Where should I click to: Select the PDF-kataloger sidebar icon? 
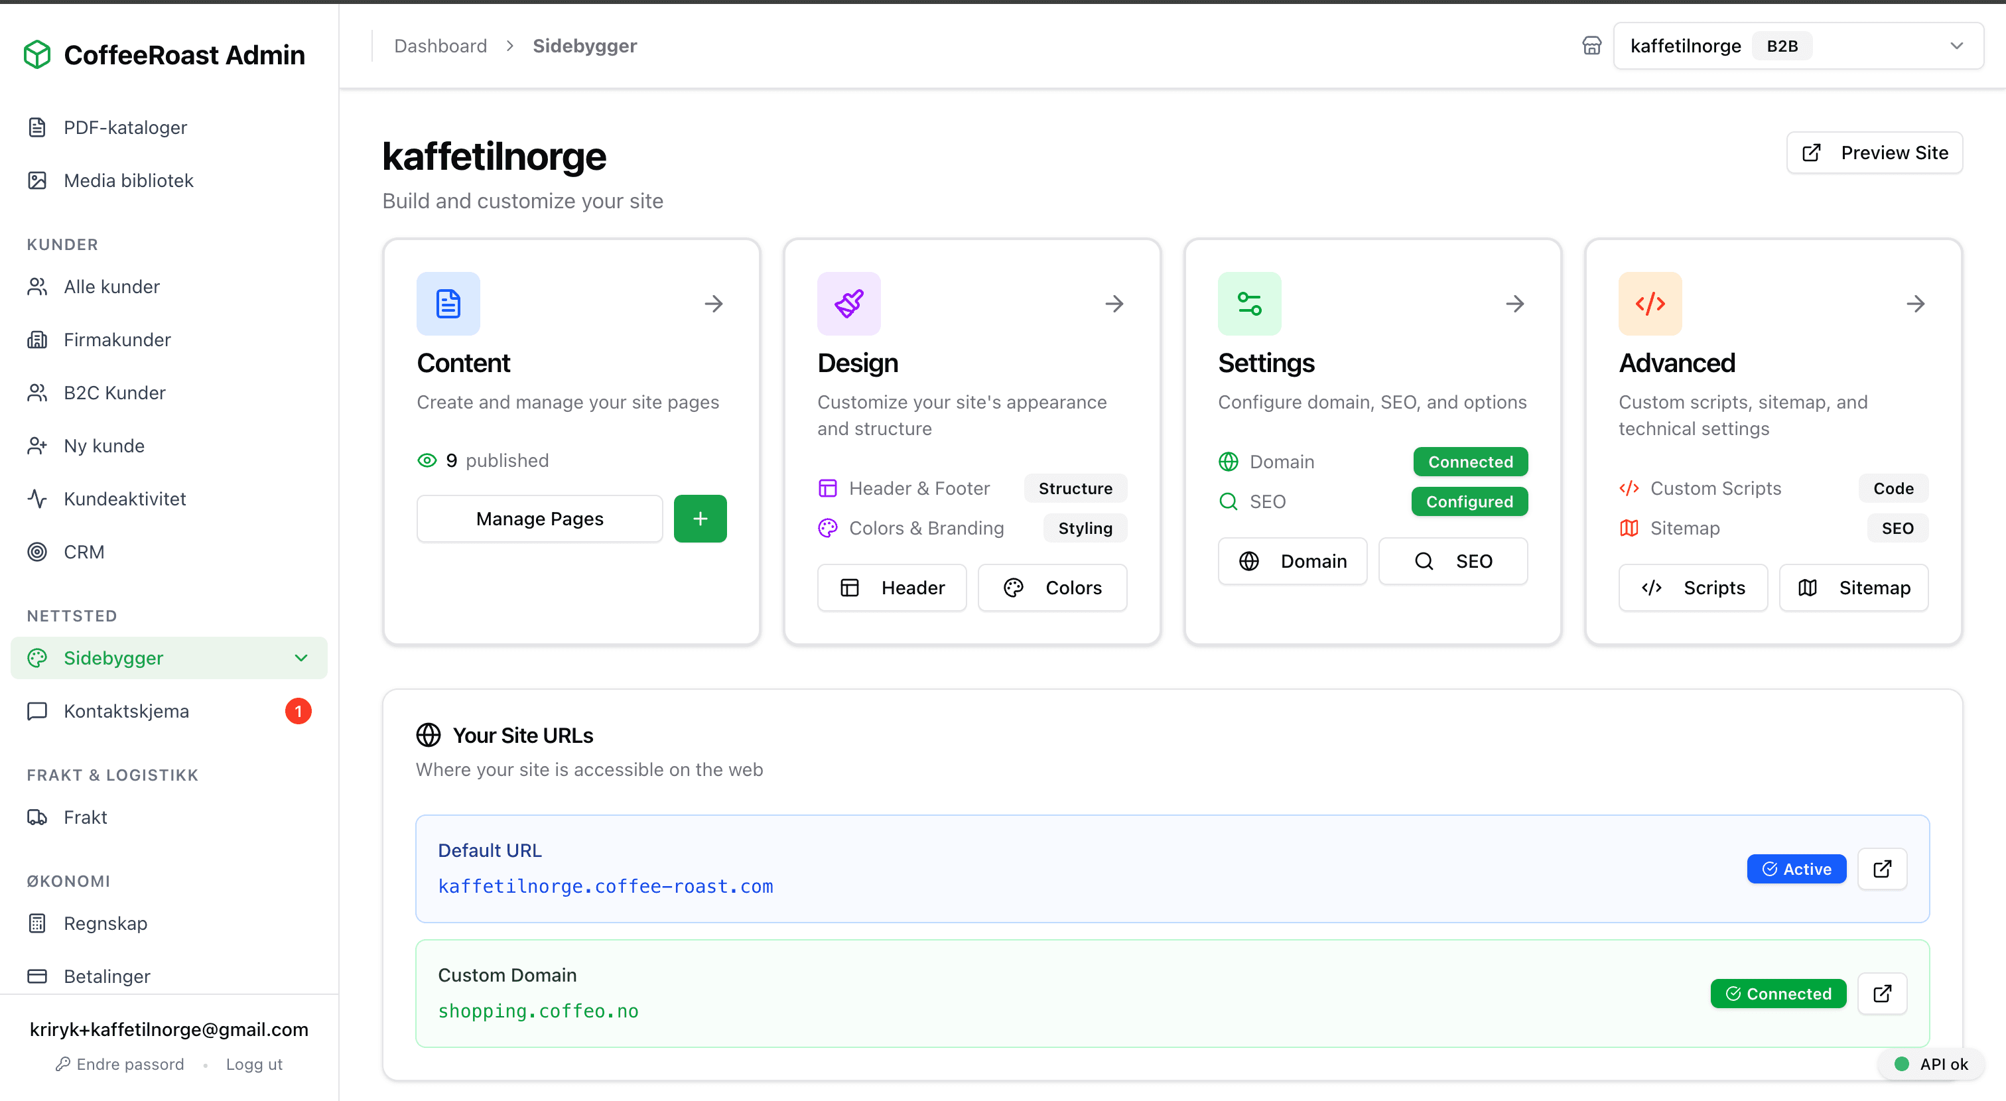click(x=36, y=127)
